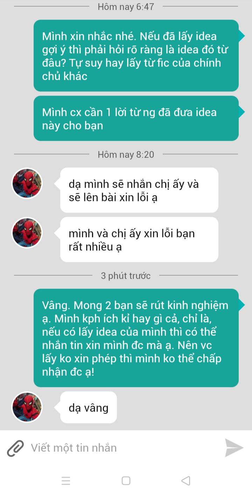Select the 'Mình cx cần 1 lời' message
252x496 pixels.
[x=136, y=118]
